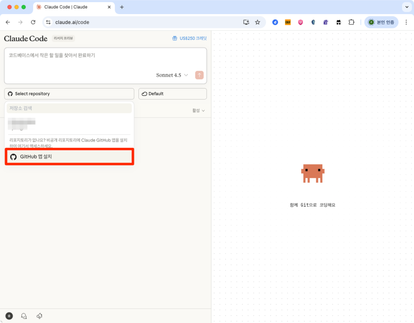Open the Extensions puzzle piece menu
Screen dimensions: 414x323
[x=351, y=22]
